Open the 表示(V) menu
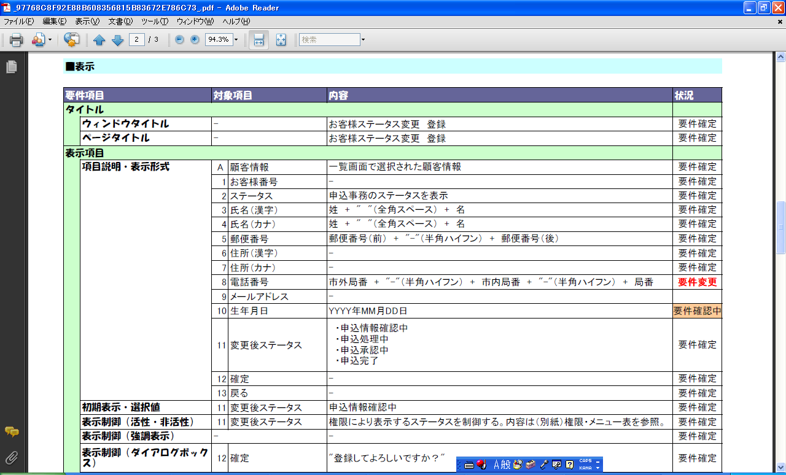Screen dimensions: 786x475 click(x=87, y=21)
